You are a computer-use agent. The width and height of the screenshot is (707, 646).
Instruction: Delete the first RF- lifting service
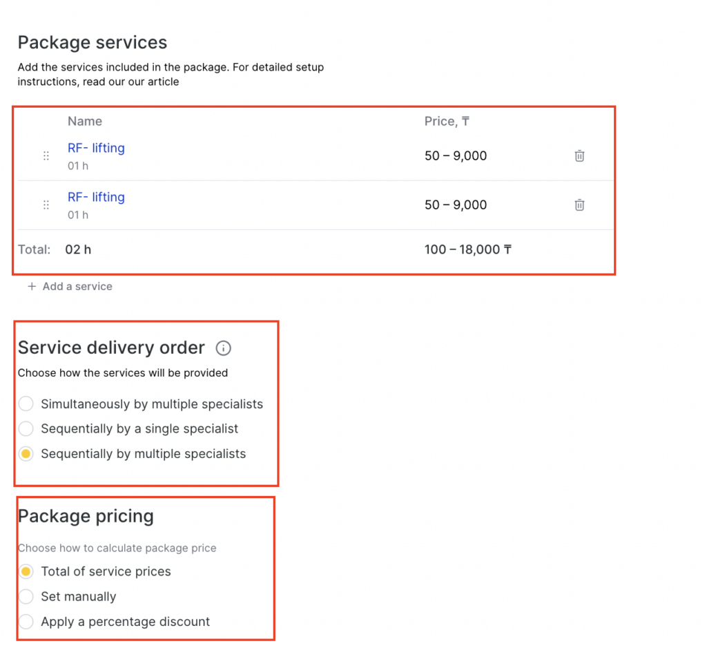pyautogui.click(x=579, y=156)
